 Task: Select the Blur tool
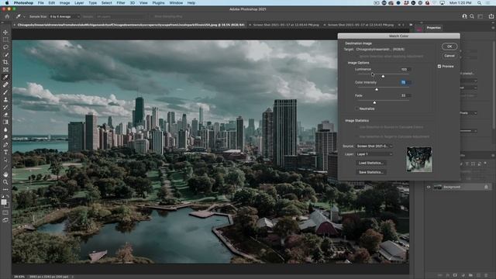[5, 129]
